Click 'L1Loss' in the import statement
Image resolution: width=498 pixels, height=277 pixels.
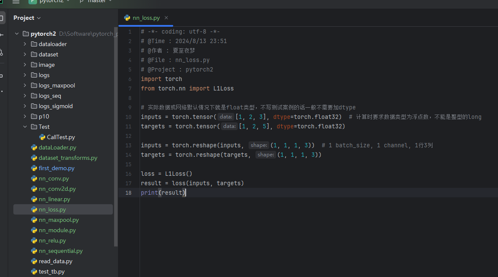coord(223,88)
